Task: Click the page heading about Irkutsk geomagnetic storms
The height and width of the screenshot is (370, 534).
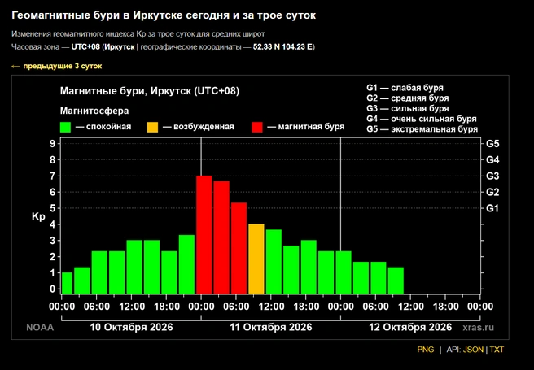Action: (x=164, y=15)
